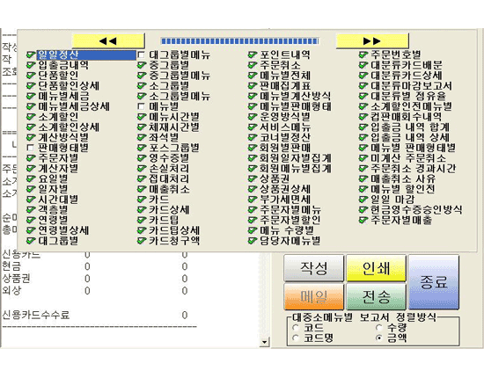Click the rewind double-arrow yellow button
This screenshot has width=484, height=378.
[108, 40]
